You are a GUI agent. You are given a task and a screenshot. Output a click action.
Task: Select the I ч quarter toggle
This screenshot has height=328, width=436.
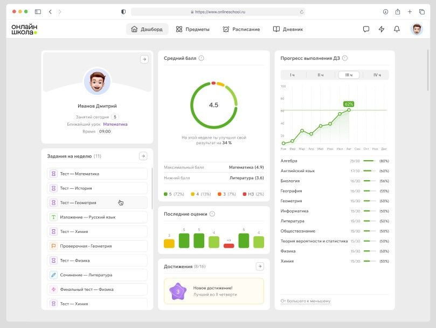[293, 75]
